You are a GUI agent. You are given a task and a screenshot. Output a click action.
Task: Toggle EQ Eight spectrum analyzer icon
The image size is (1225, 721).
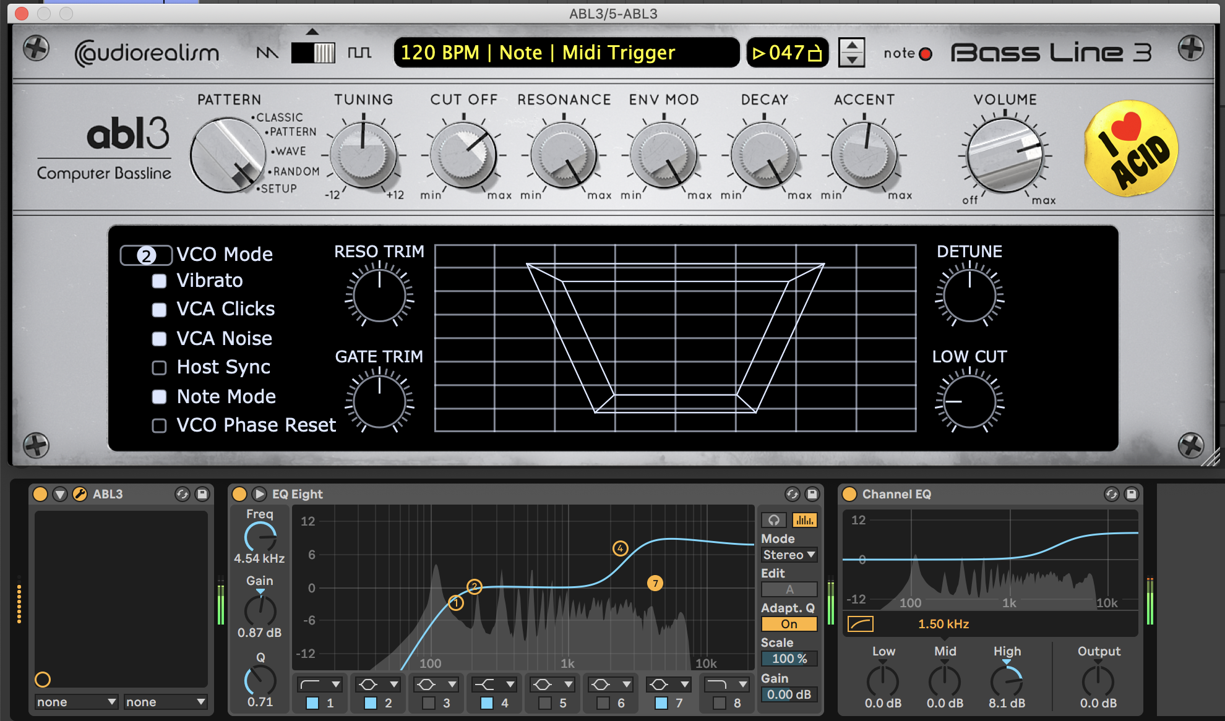point(804,520)
